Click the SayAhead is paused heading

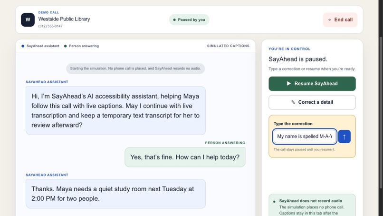coord(298,59)
